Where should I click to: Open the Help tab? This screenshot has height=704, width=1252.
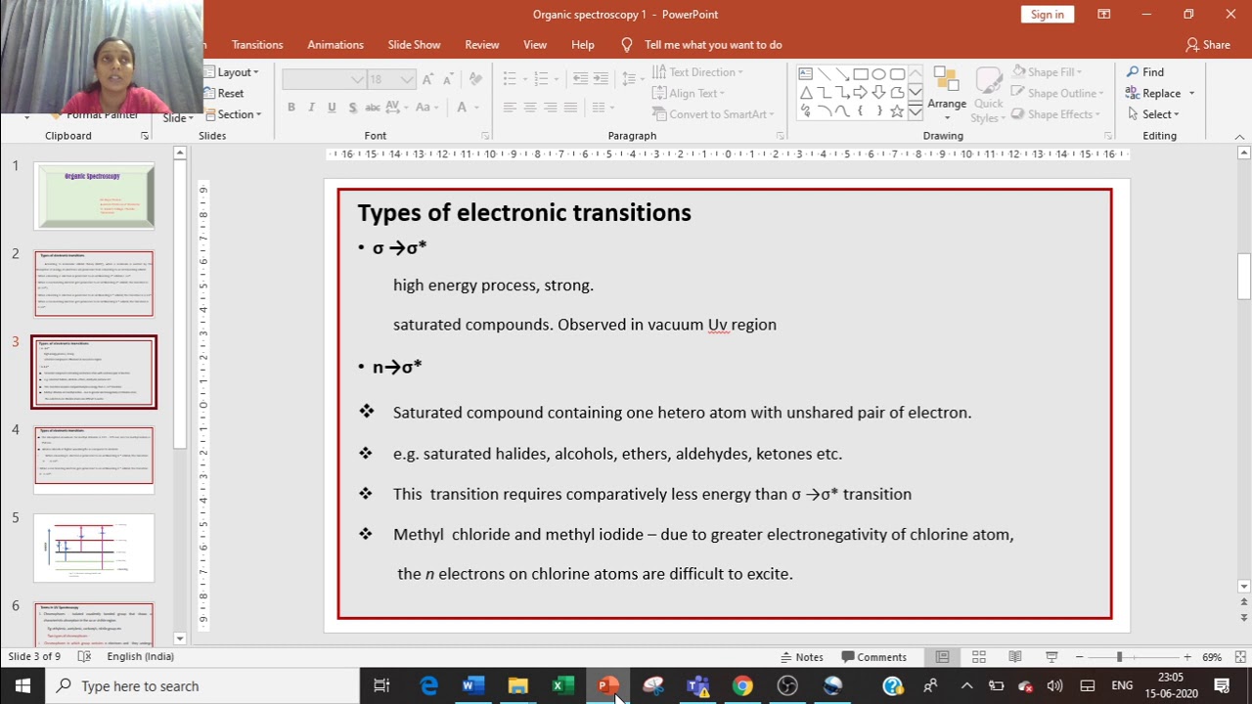(583, 45)
